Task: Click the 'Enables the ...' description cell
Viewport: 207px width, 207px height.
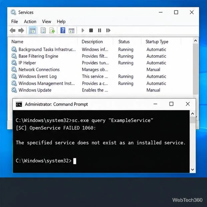Action: (95, 90)
